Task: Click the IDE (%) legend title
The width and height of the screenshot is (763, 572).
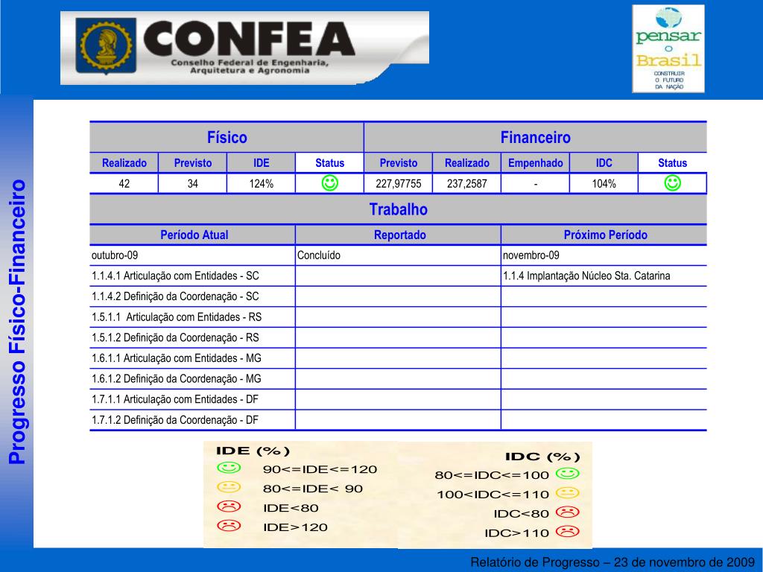Action: pos(253,451)
